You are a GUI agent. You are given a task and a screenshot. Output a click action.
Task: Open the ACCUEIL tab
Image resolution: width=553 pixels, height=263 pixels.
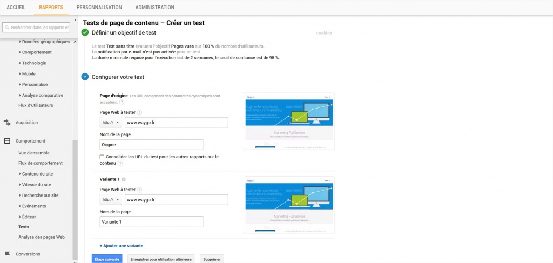16,8
